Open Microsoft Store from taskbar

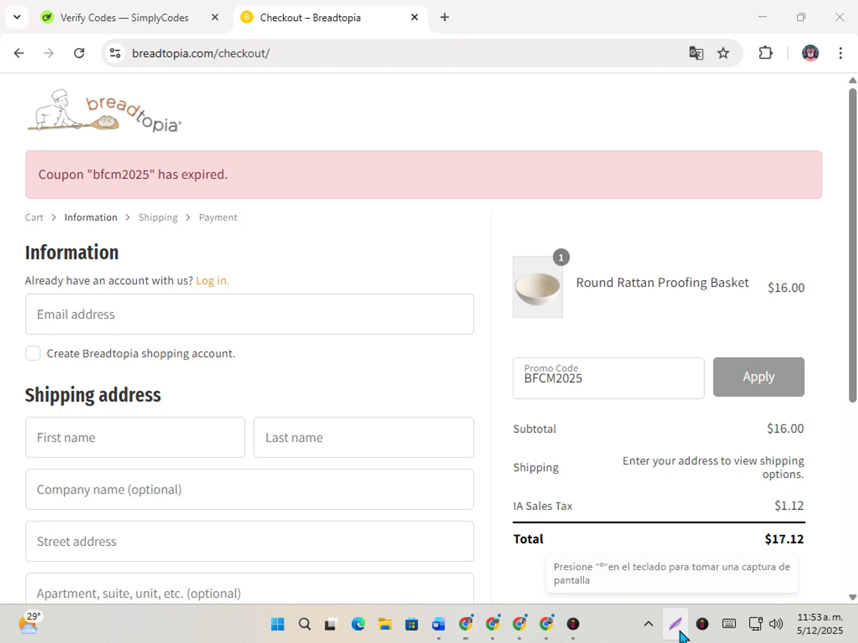click(412, 624)
